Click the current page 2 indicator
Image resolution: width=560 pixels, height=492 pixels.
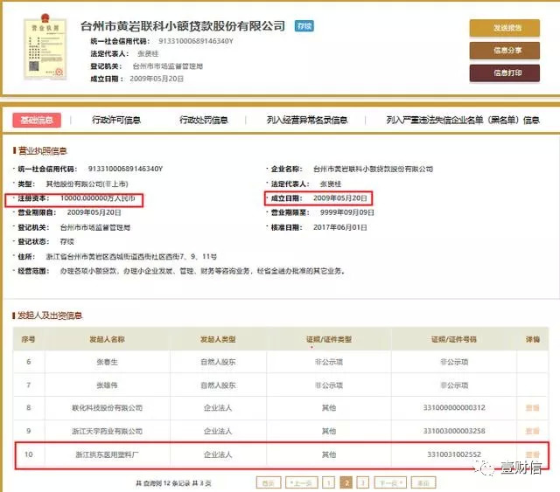click(x=346, y=483)
